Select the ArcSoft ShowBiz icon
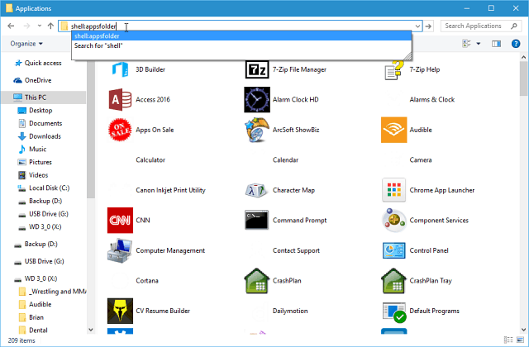 tap(257, 130)
